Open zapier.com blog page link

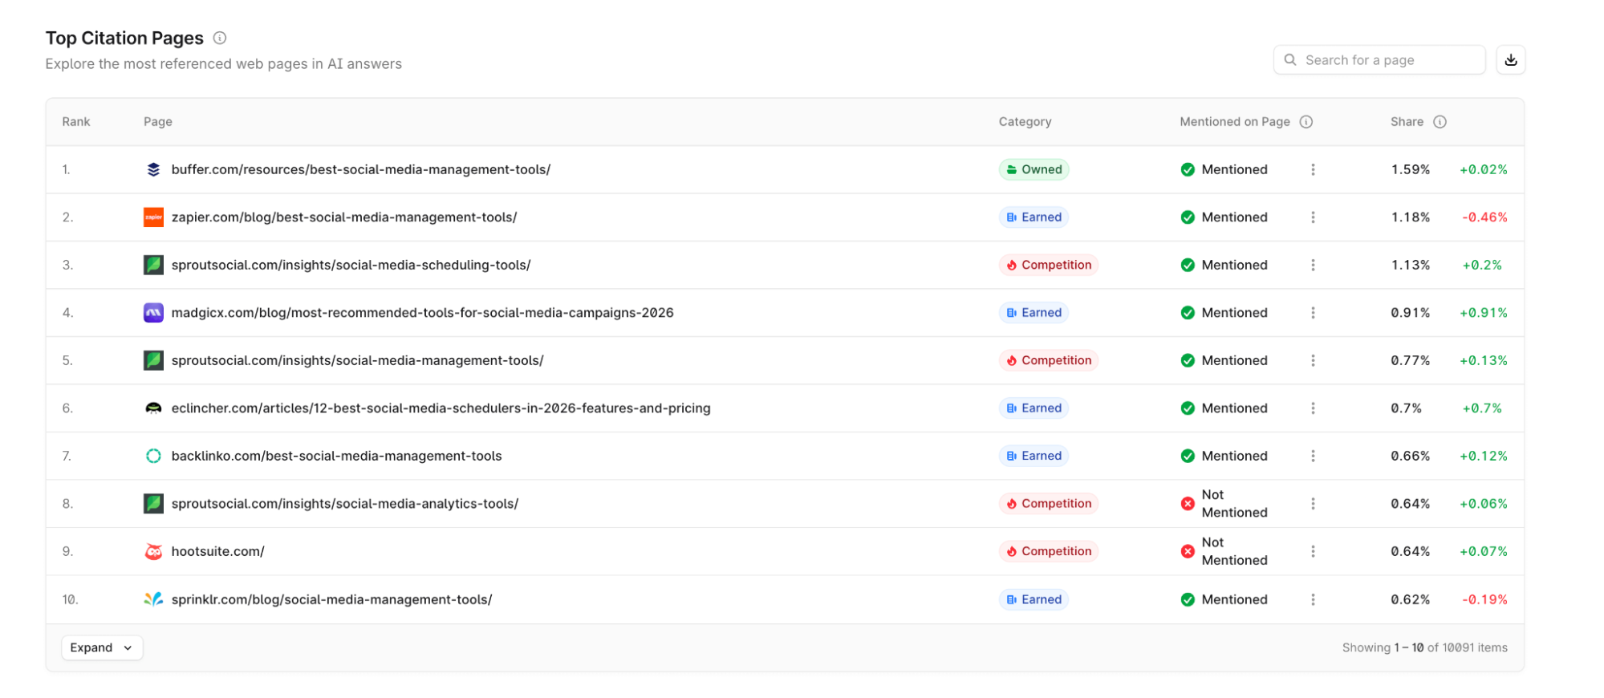(x=344, y=217)
